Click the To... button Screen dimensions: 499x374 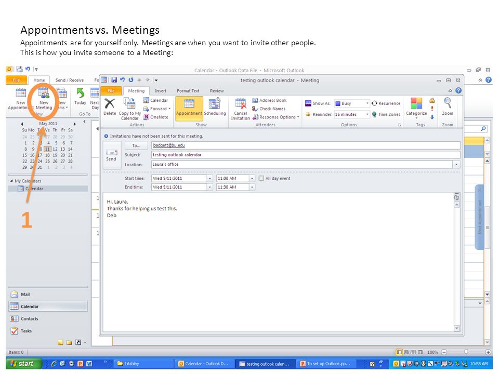136,145
